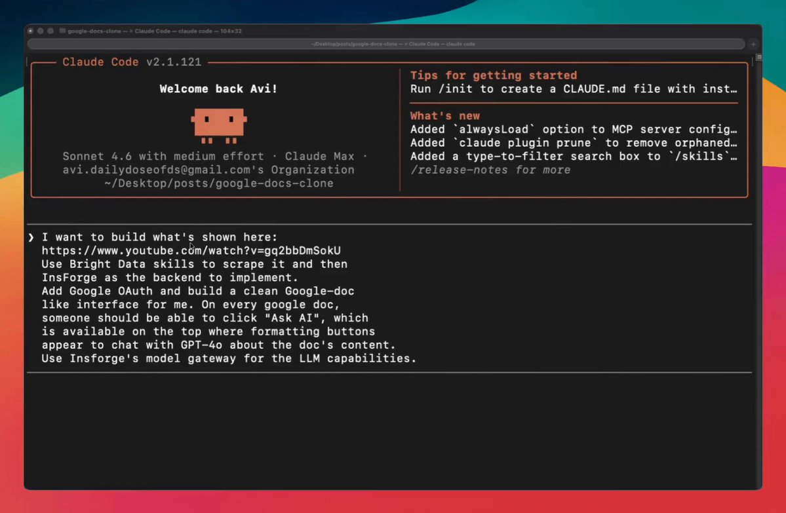Zoom the window using green button
This screenshot has height=513, width=786.
tap(50, 31)
